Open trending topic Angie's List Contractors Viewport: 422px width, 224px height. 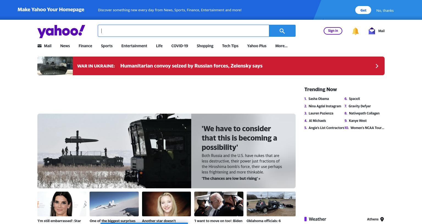tap(326, 128)
